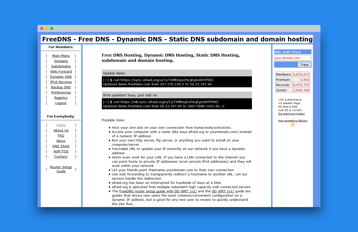The height and width of the screenshot is (232, 358).
Task: Open FreeDNS router setup guide DD-WRT (v2) link
Action: 158,191
